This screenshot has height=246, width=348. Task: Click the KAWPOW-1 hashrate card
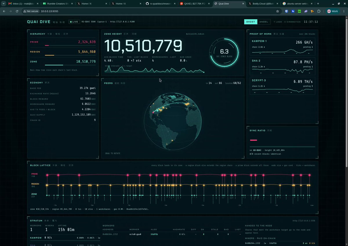pyautogui.click(x=282, y=47)
